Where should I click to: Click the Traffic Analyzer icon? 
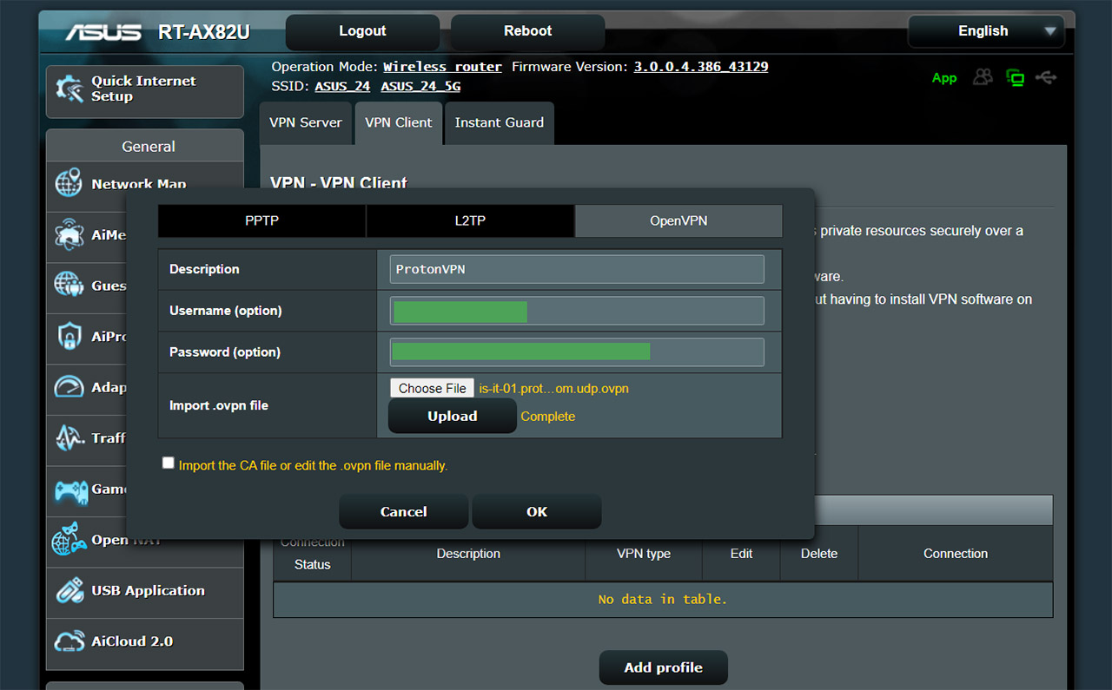pos(69,437)
